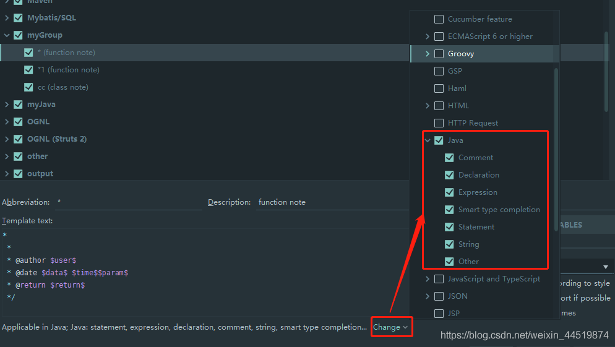Click the template list scrollbar
Image resolution: width=615 pixels, height=347 pixels.
coord(606,72)
